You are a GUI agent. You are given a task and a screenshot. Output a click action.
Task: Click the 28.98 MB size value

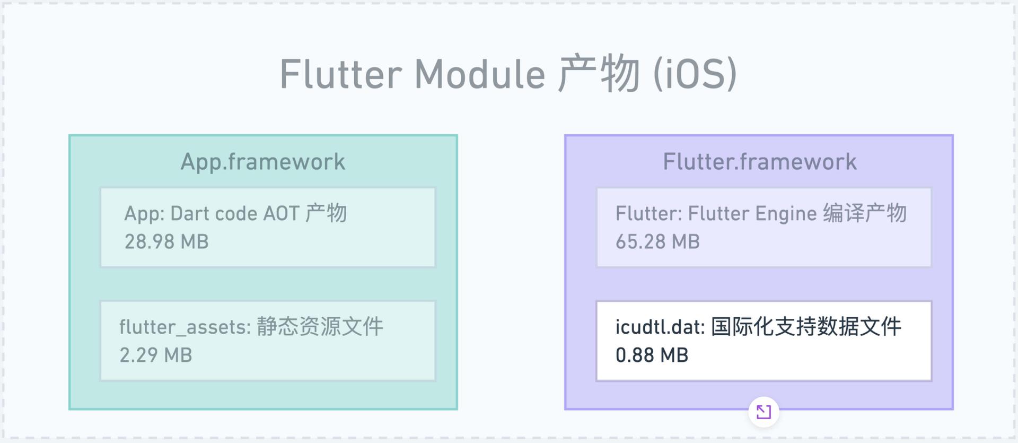(166, 242)
